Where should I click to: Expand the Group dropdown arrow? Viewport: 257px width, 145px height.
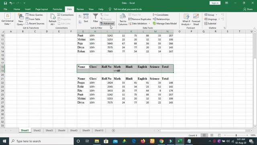point(216,15)
